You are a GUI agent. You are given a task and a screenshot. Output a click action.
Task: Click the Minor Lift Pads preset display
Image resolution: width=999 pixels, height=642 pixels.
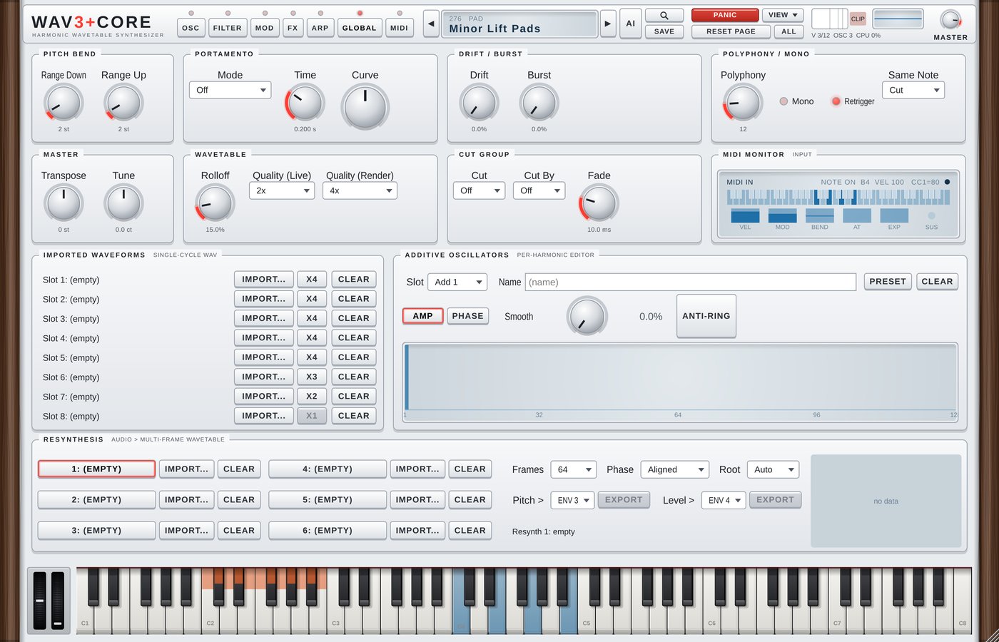click(x=519, y=24)
